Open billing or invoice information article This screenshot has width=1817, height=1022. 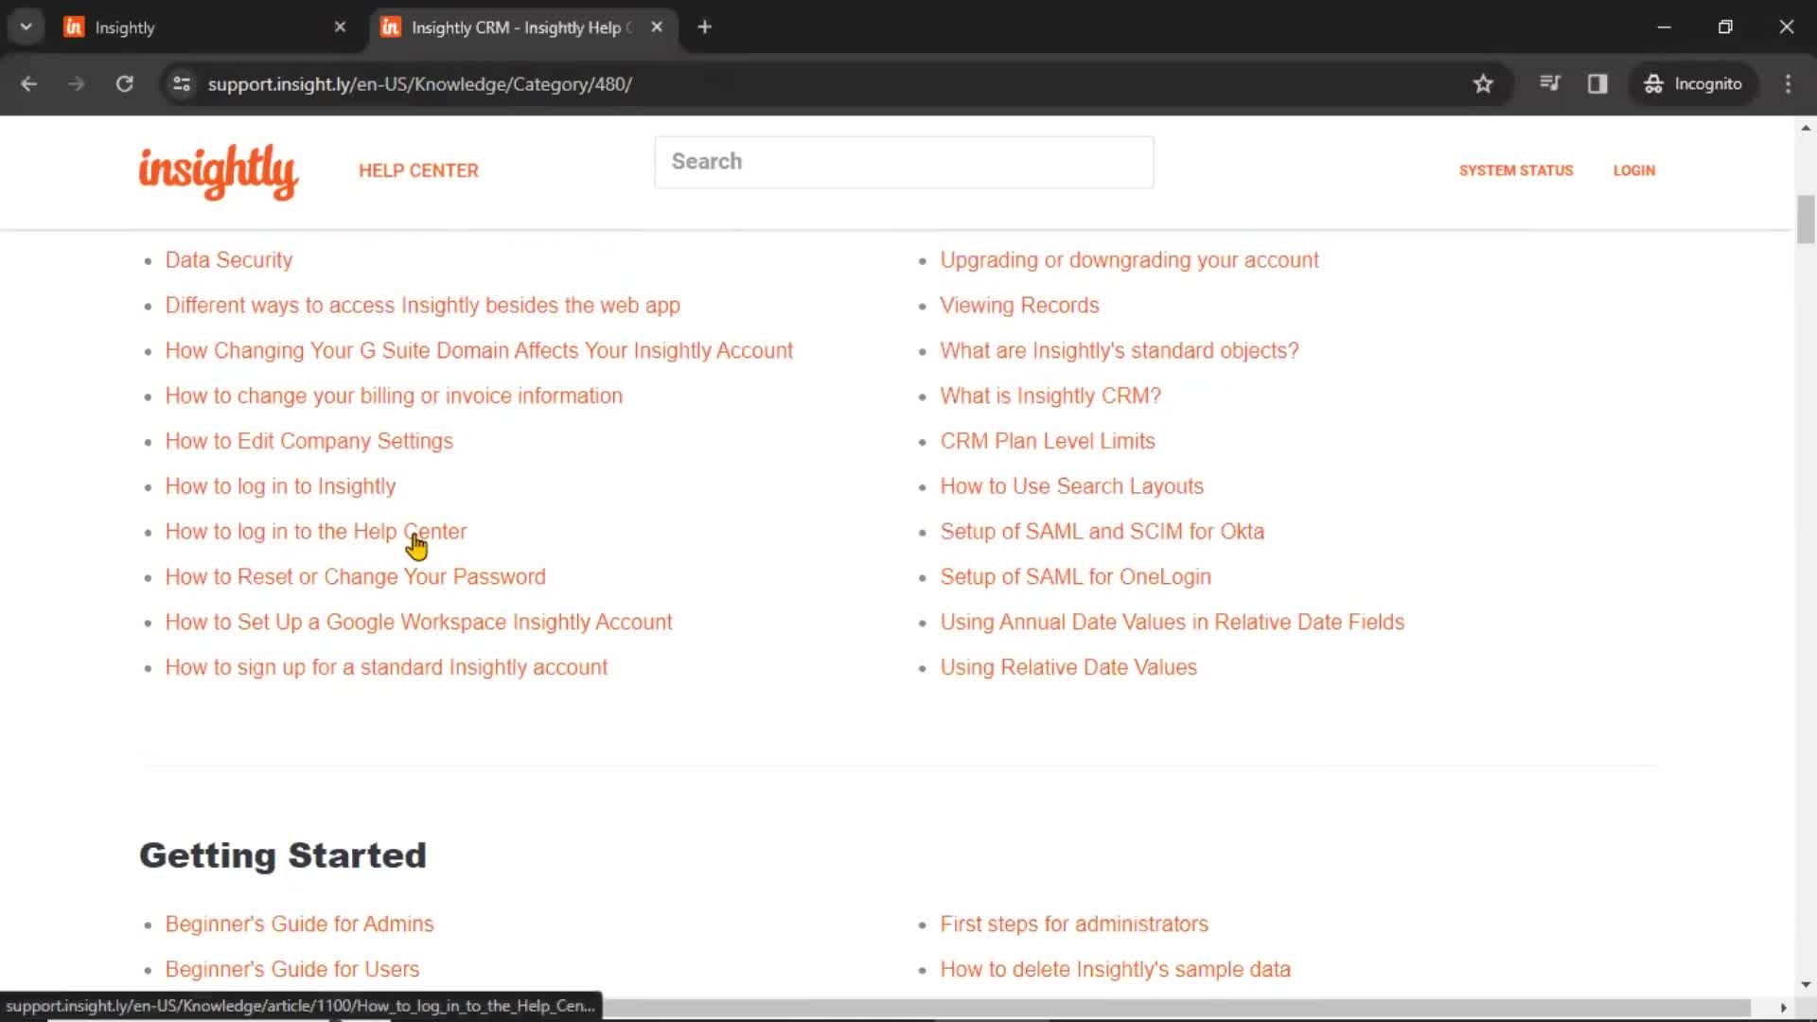394,396
